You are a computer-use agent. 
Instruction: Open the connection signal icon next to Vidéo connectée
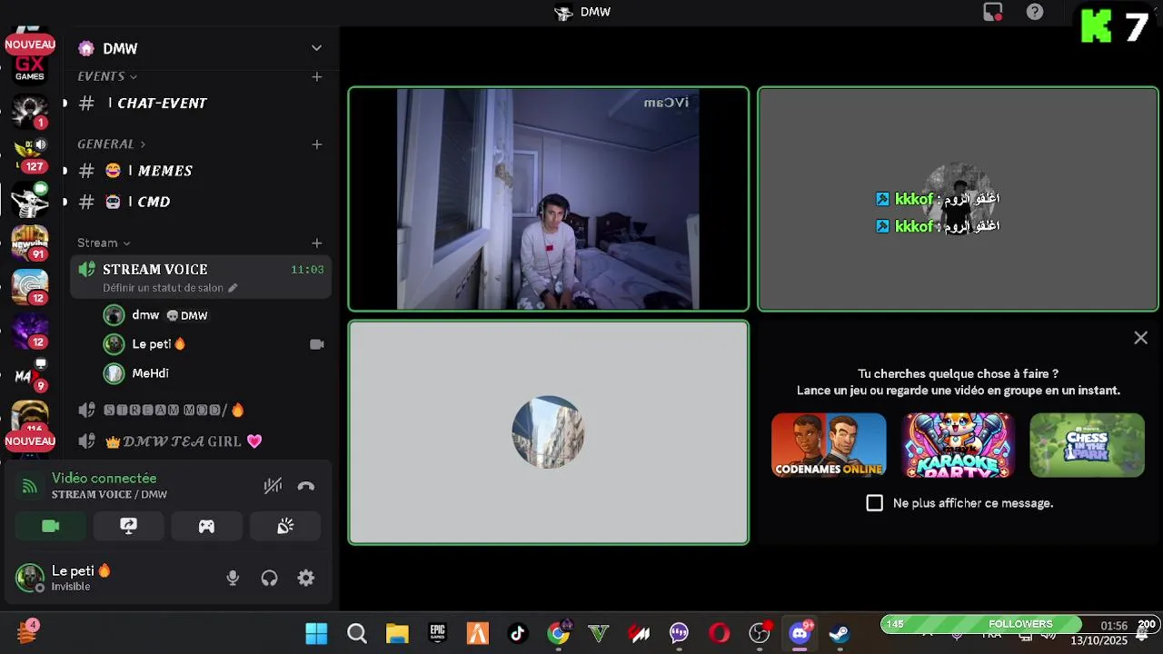pos(29,486)
